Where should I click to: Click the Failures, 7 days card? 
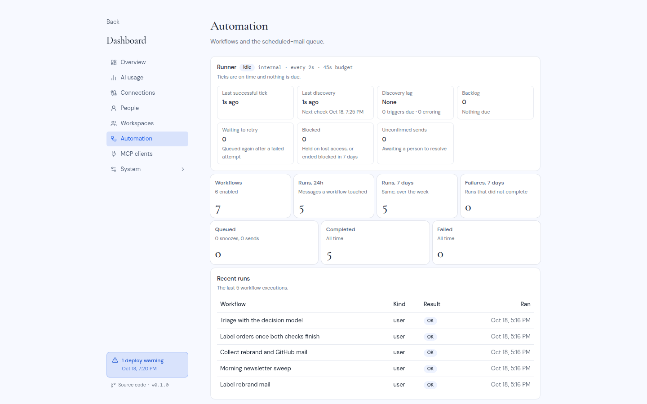[501, 196]
